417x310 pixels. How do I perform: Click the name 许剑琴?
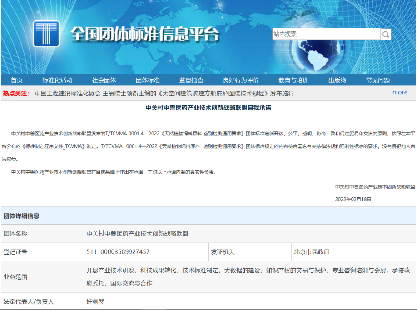click(x=95, y=301)
